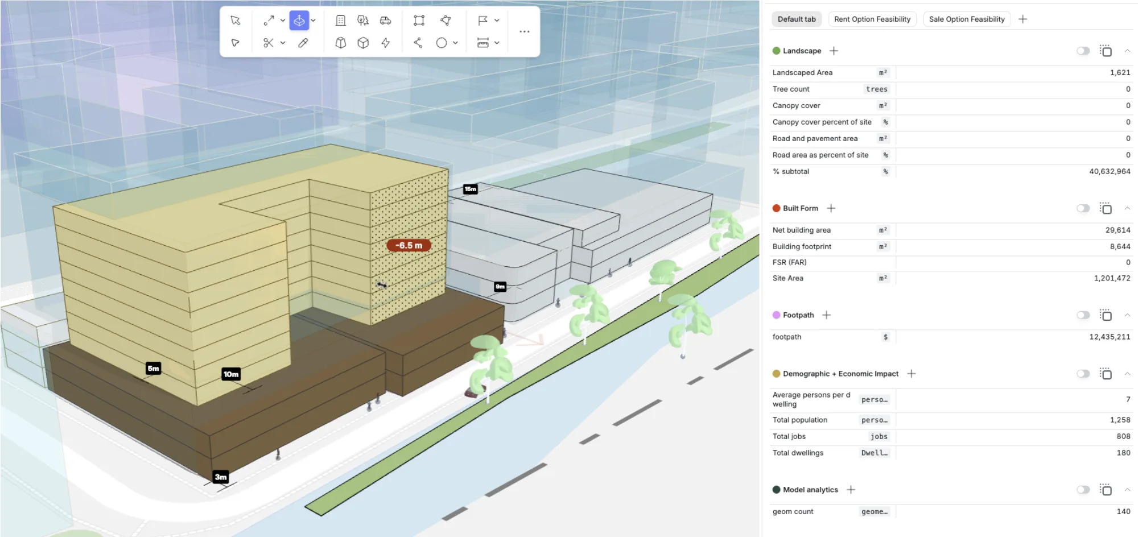Toggle the Model analytics switch
1138x537 pixels.
tap(1083, 490)
